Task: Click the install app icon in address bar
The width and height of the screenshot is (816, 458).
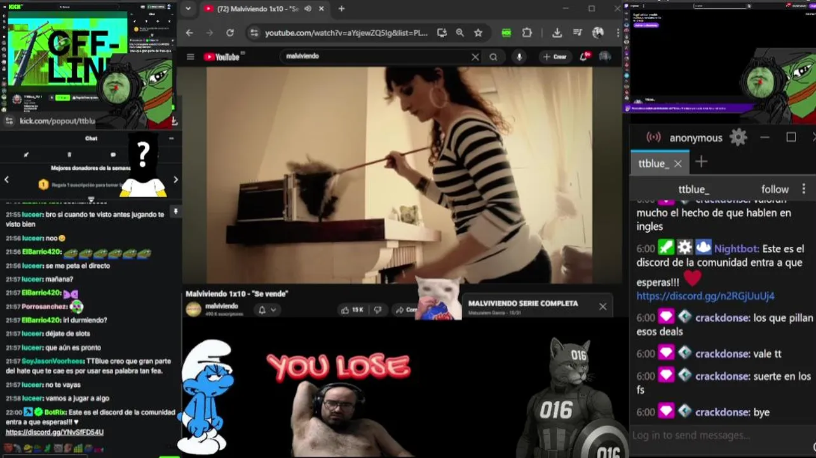Action: click(442, 33)
